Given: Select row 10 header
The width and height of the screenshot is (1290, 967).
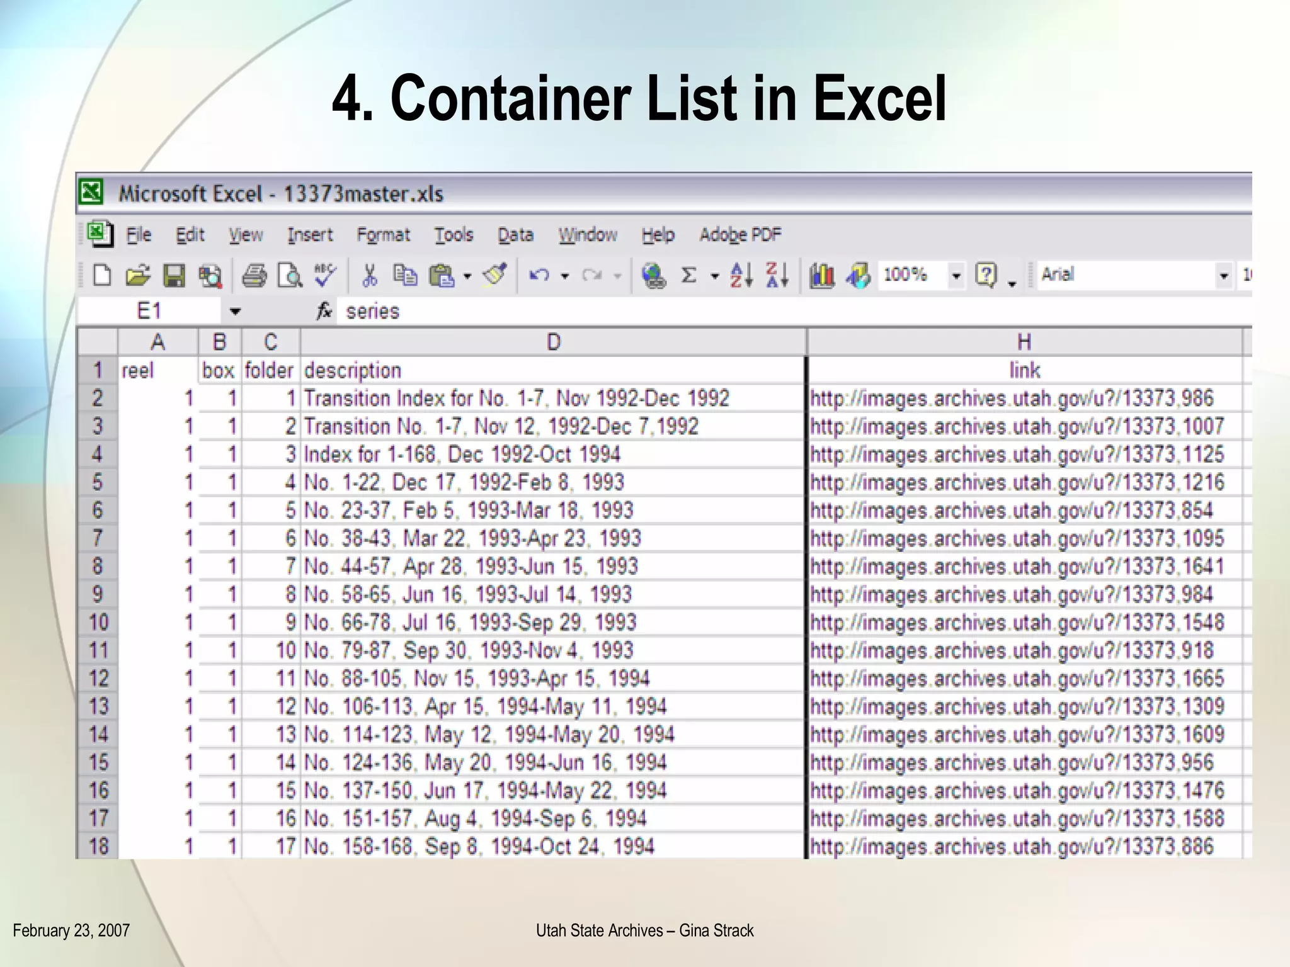Looking at the screenshot, I should point(98,623).
